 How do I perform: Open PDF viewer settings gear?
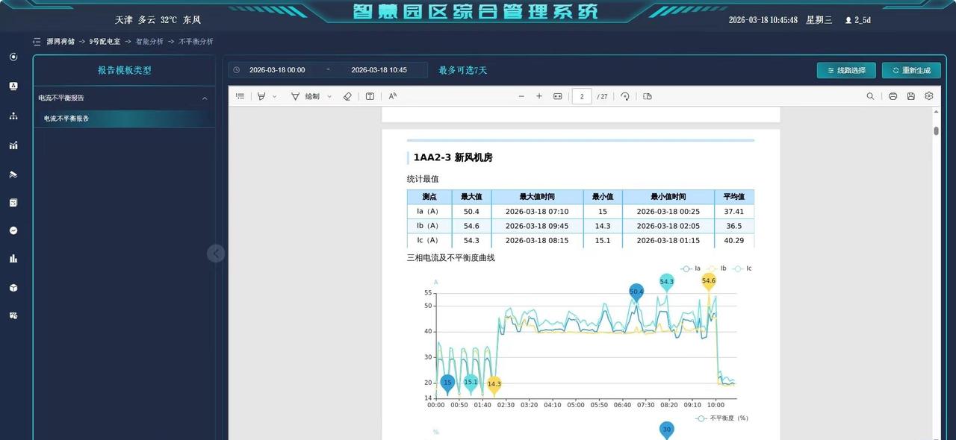(x=929, y=96)
